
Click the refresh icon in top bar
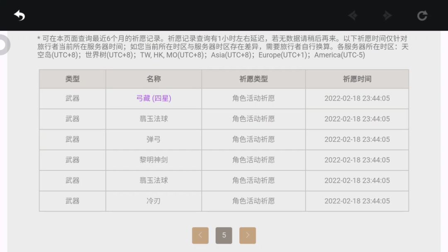click(422, 15)
